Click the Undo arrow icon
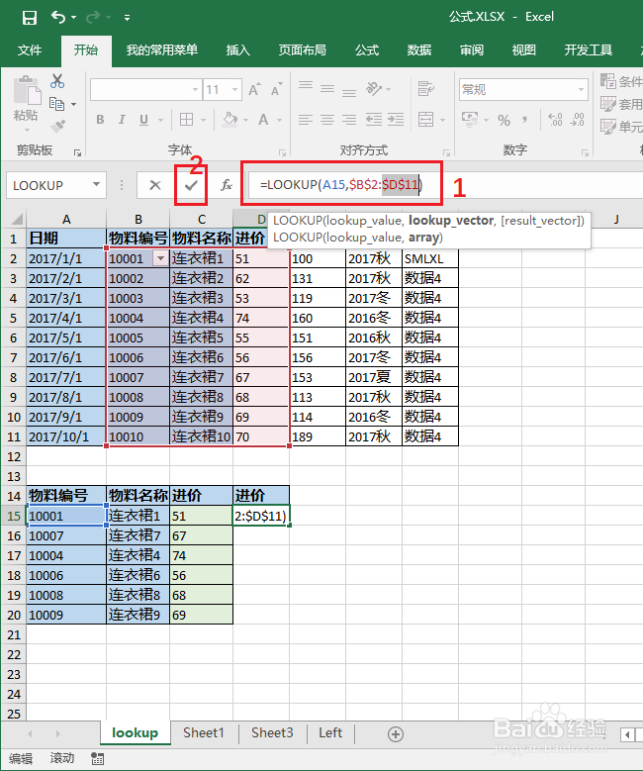Viewport: 643px width, 771px height. click(x=58, y=18)
